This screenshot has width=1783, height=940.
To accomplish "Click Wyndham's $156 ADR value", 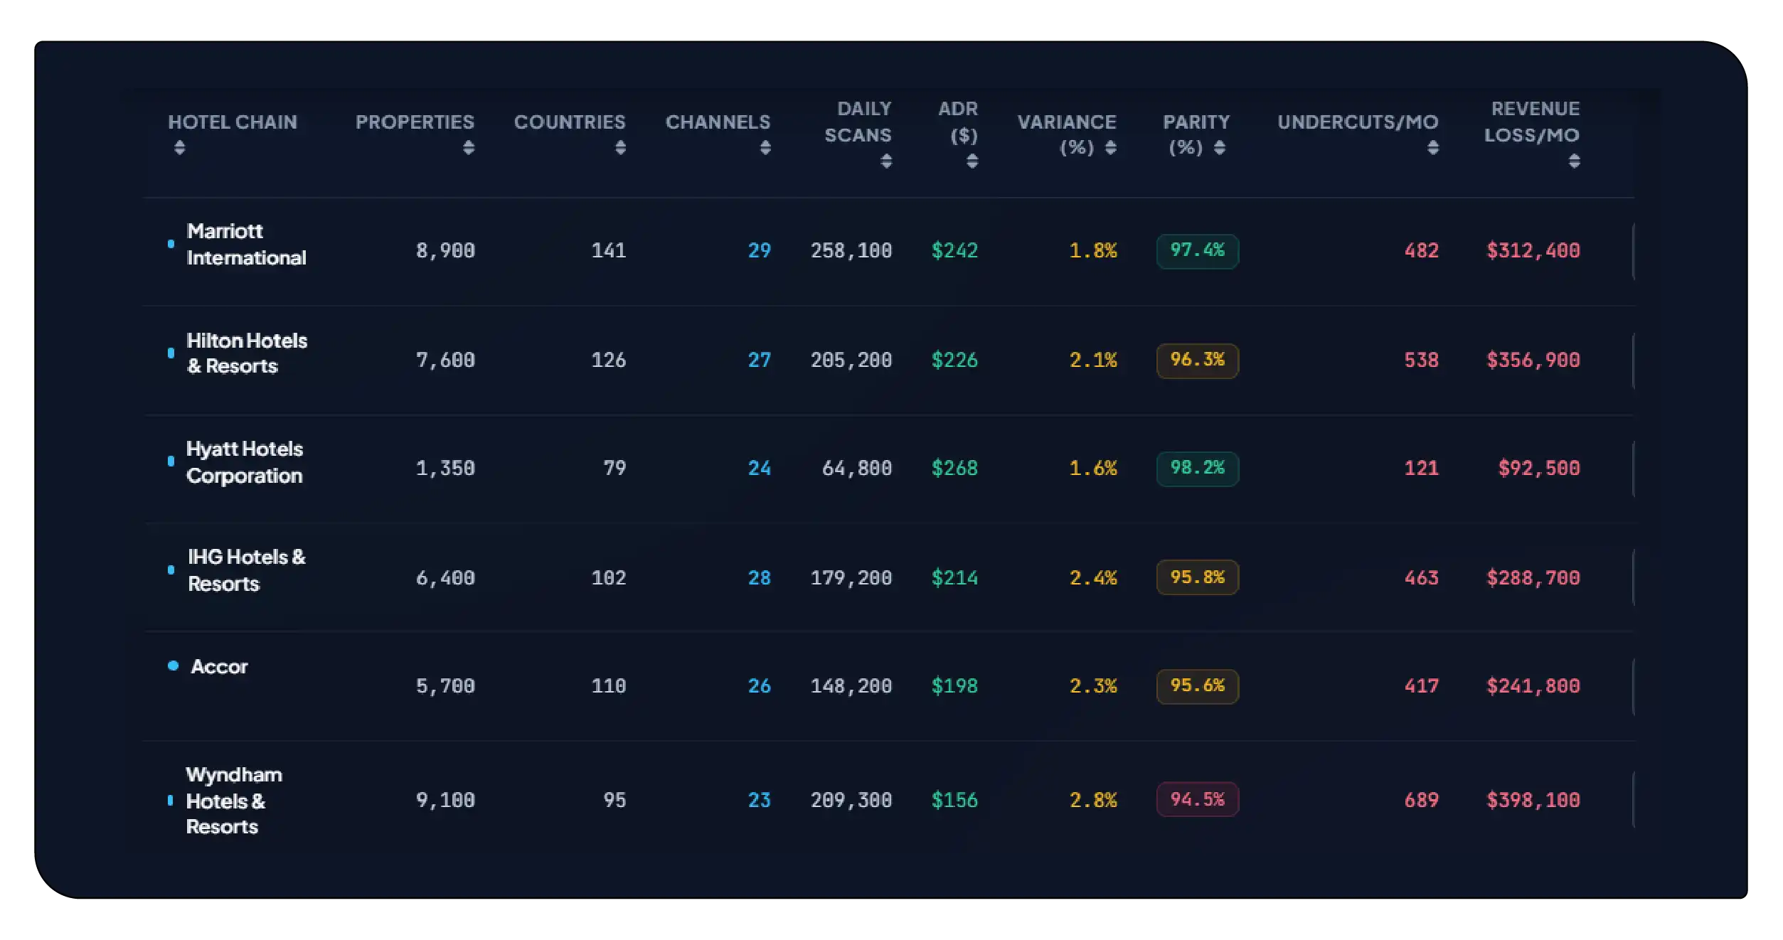I will tap(955, 801).
